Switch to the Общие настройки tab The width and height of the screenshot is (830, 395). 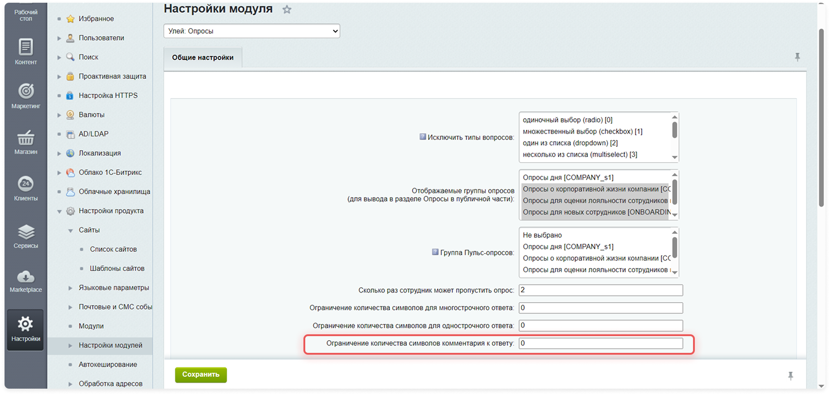click(203, 58)
